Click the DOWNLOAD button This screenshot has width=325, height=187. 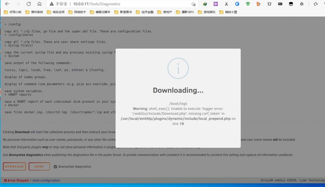(x=14, y=167)
